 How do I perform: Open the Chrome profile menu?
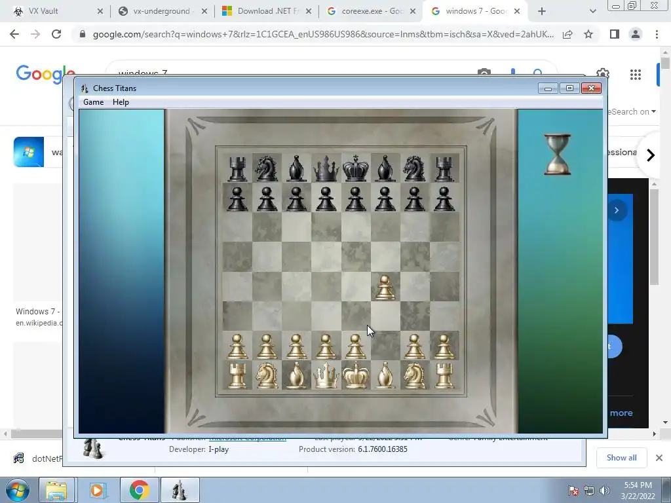point(636,34)
